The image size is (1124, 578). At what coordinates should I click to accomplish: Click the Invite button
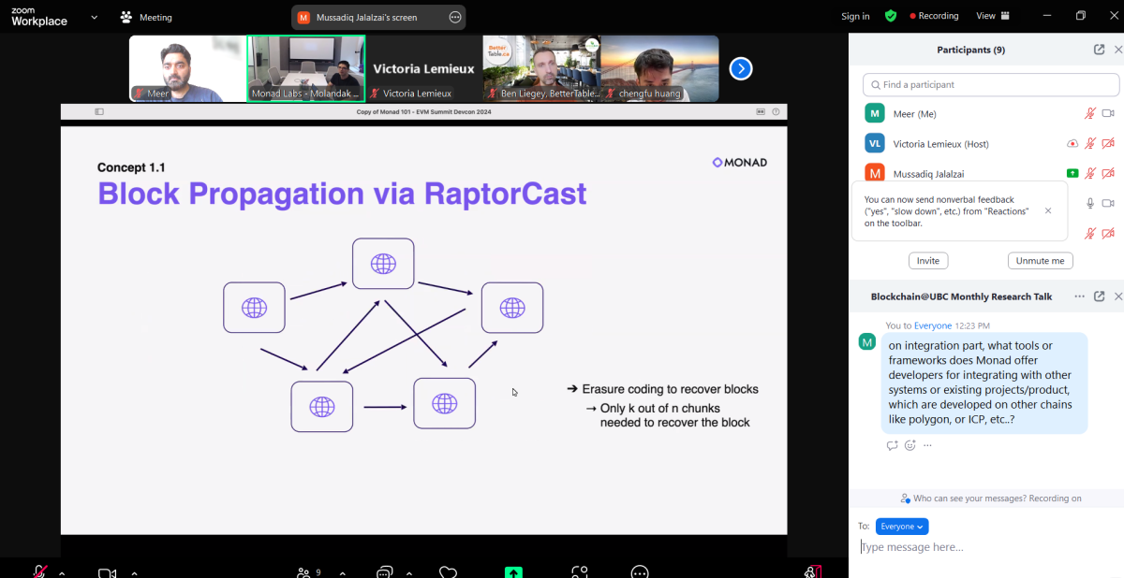(x=927, y=261)
